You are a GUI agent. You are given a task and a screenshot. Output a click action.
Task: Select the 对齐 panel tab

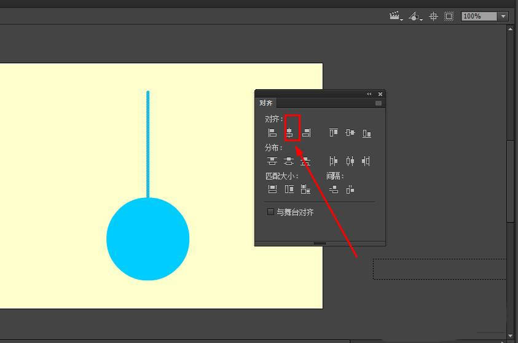point(266,103)
